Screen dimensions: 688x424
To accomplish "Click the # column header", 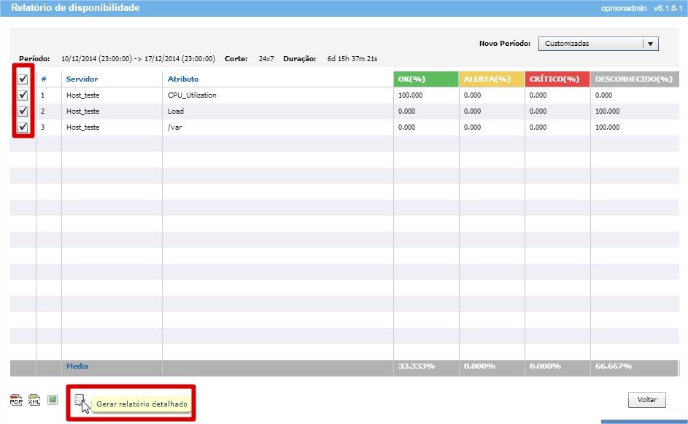I will point(44,79).
